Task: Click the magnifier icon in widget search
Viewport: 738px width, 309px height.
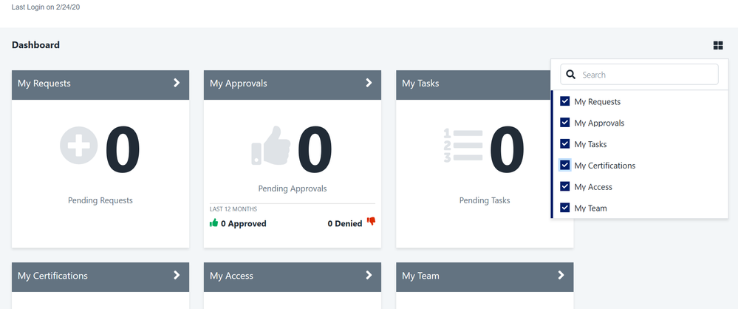Action: click(x=571, y=75)
